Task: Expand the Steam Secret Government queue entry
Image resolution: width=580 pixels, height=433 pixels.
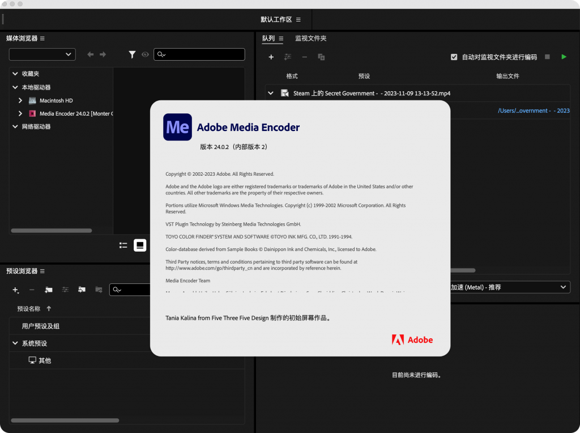Action: point(270,93)
